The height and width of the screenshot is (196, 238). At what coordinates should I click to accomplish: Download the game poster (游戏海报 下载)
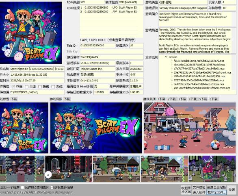pos(67,99)
